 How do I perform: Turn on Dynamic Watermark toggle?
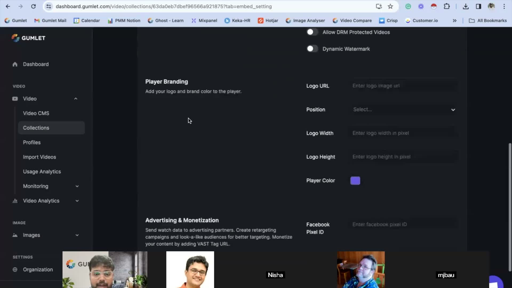point(312,49)
